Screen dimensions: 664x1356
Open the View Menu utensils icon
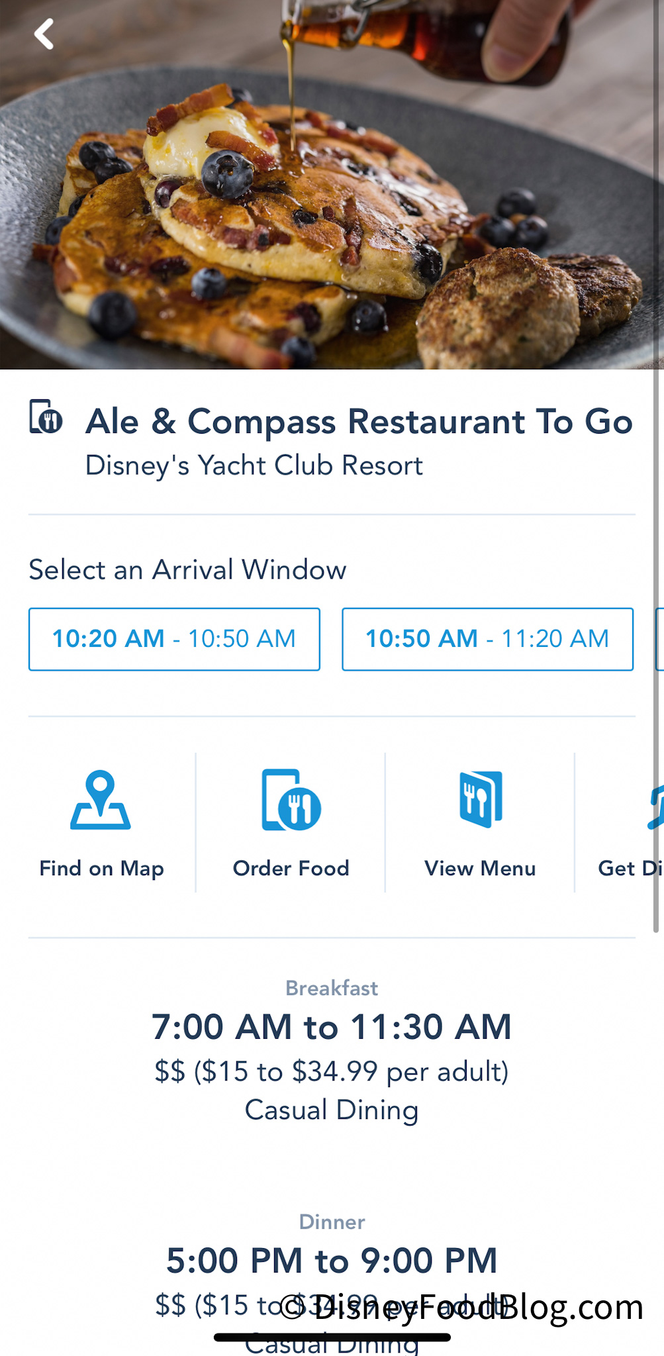coord(481,799)
